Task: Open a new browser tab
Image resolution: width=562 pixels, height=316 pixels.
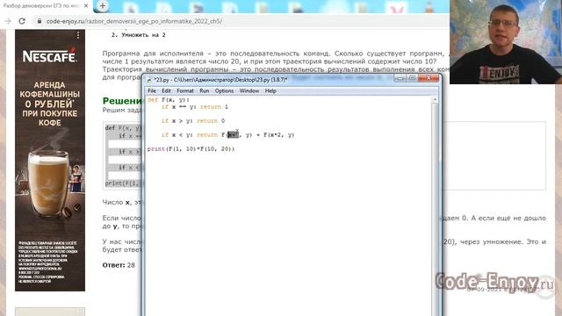Action: pyautogui.click(x=103, y=6)
